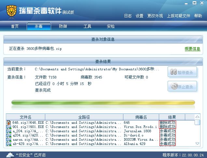Close the Rising antivirus window
Screen dimensions: 207x158
tap(202, 3)
